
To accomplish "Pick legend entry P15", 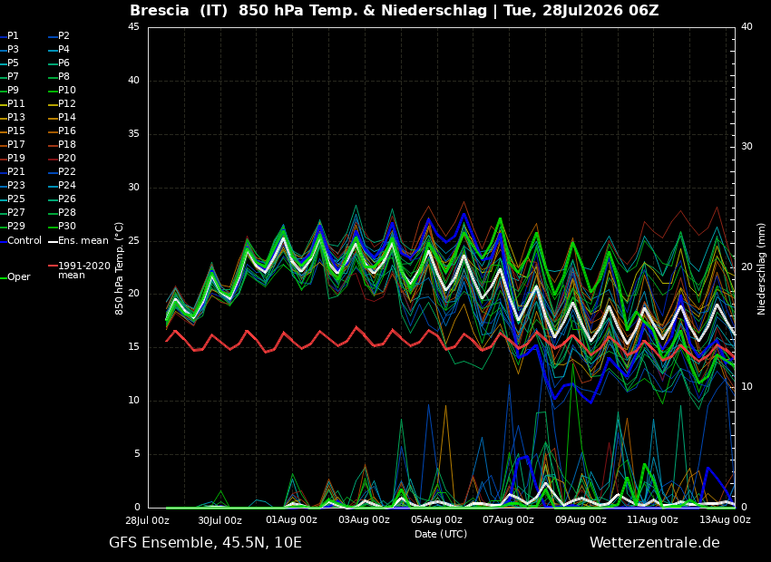I will 15,131.
